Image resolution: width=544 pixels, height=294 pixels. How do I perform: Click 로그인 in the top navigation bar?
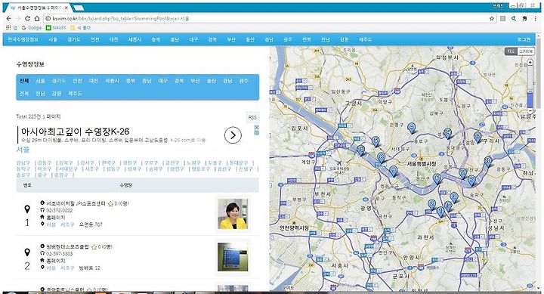[x=524, y=39]
